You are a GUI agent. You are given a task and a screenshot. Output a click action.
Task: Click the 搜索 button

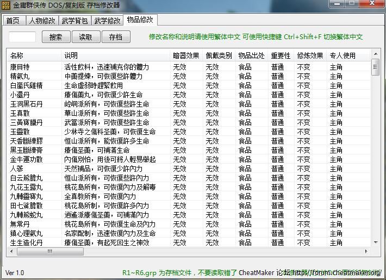click(55, 37)
